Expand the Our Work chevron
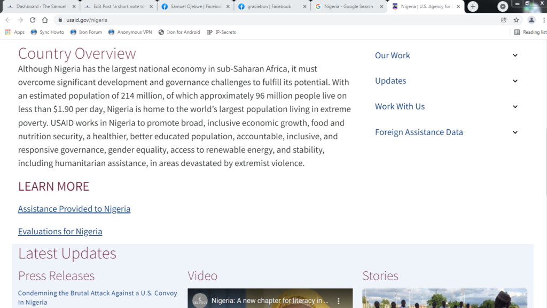 [x=515, y=56]
